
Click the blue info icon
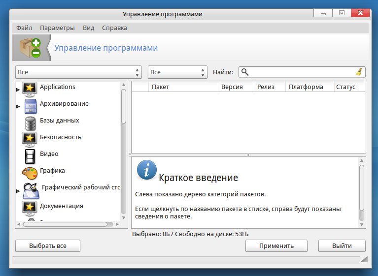tap(146, 170)
